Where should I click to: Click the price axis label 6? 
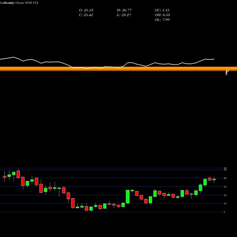tap(225, 212)
